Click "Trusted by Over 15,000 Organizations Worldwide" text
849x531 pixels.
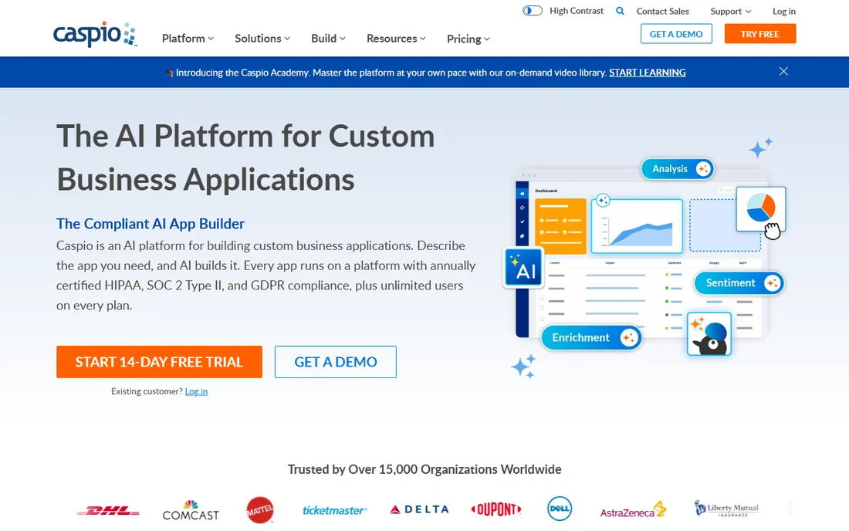[424, 469]
